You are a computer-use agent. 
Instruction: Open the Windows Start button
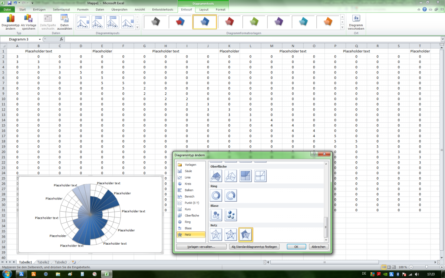click(7, 274)
